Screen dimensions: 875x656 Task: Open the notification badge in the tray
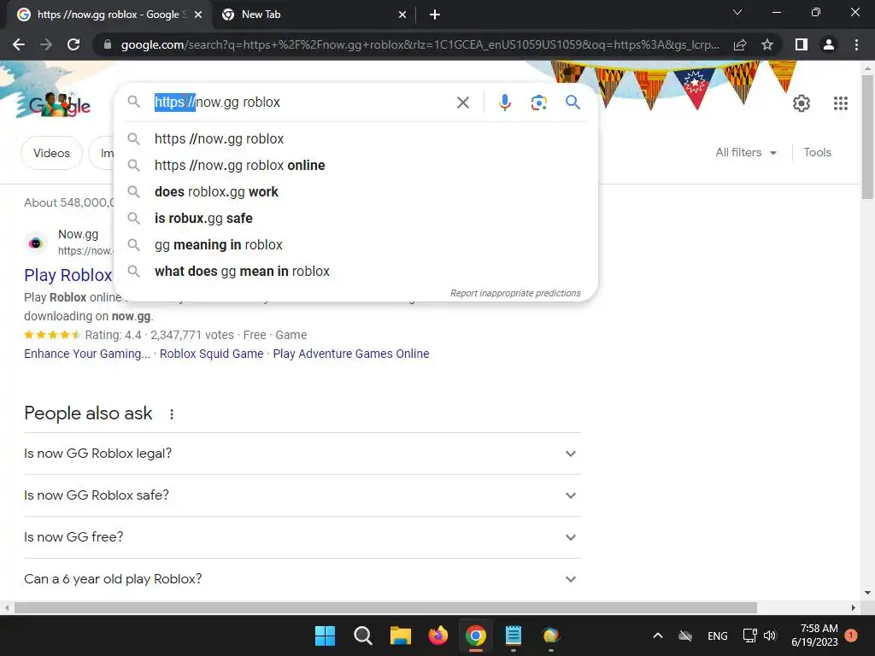[851, 635]
